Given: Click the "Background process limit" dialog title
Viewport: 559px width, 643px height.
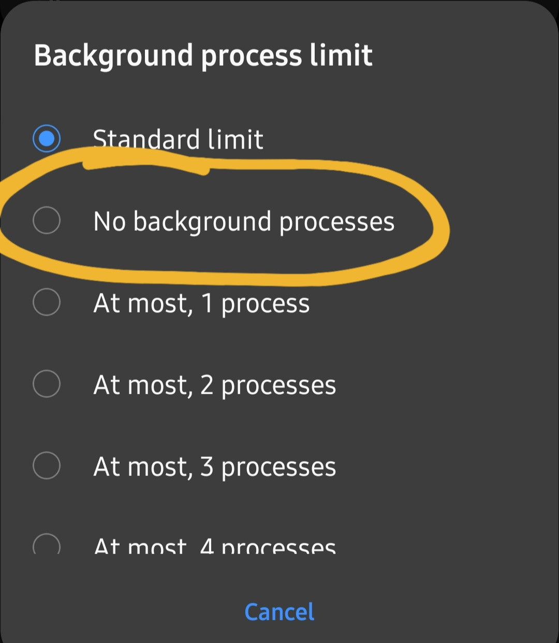Looking at the screenshot, I should tap(203, 55).
